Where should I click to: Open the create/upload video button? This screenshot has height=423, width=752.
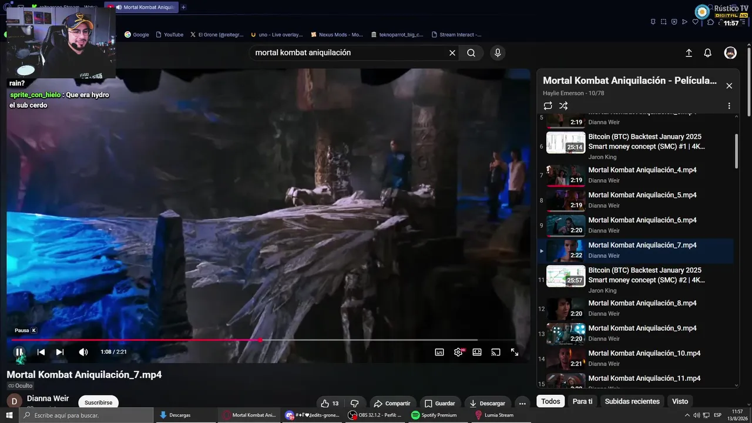pyautogui.click(x=689, y=53)
